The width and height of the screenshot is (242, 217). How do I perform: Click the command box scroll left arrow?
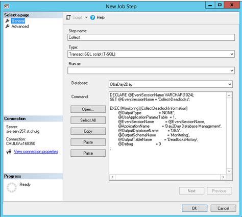pyautogui.click(x=112, y=177)
